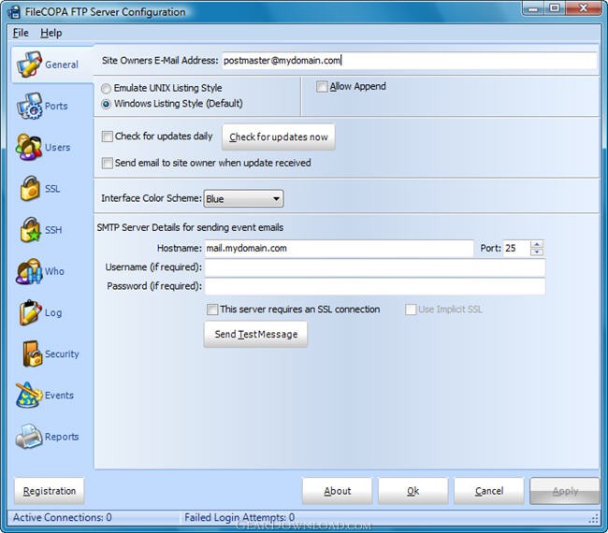Select Emulate UNIX Listing Style
This screenshot has height=533, width=608.
click(x=106, y=89)
